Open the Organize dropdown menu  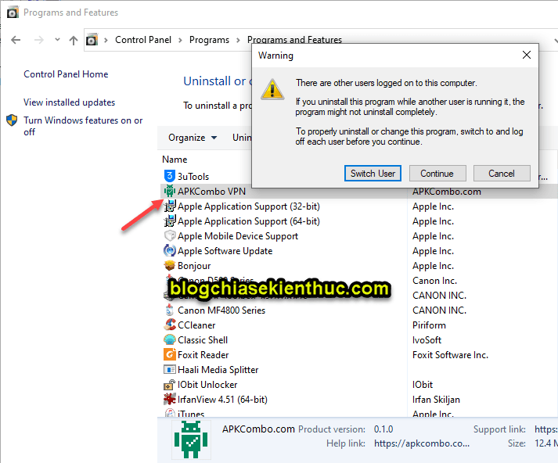[193, 138]
